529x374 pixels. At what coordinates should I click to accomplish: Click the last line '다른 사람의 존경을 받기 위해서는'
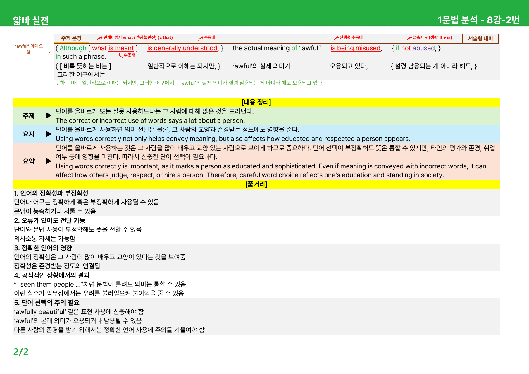point(109,330)
